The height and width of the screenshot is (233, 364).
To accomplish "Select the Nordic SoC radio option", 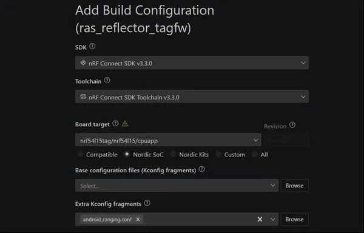I will [x=127, y=154].
